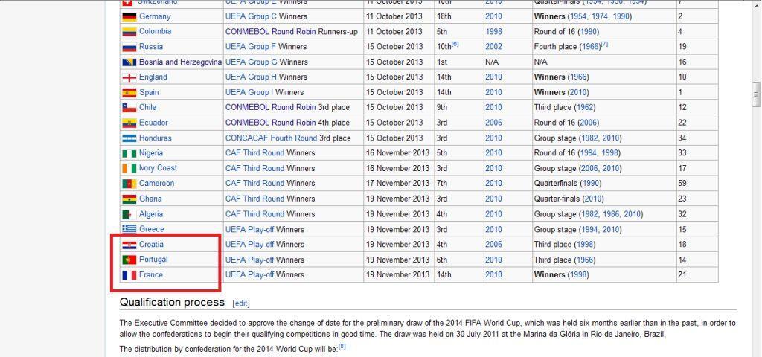
Task: Edit the Qualification process section
Action: tap(241, 303)
